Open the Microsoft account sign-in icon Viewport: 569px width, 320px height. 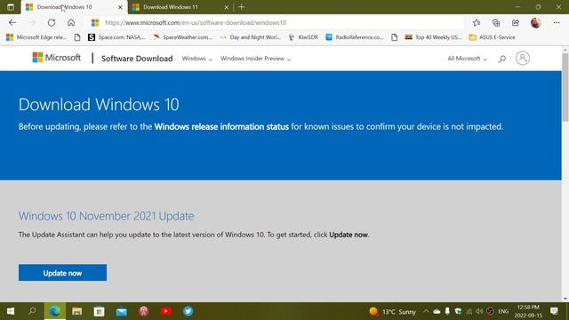tap(523, 58)
